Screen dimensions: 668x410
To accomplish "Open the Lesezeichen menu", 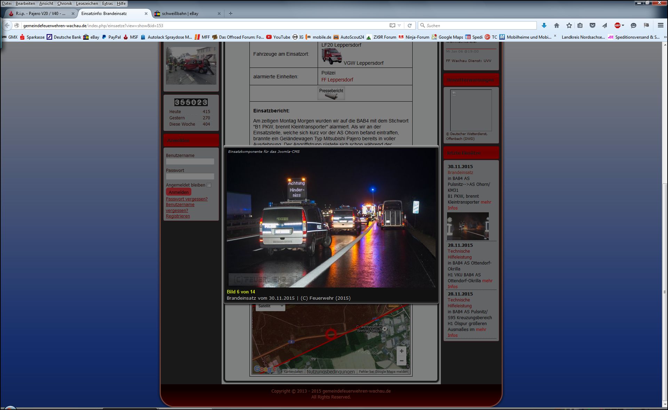I will click(87, 3).
